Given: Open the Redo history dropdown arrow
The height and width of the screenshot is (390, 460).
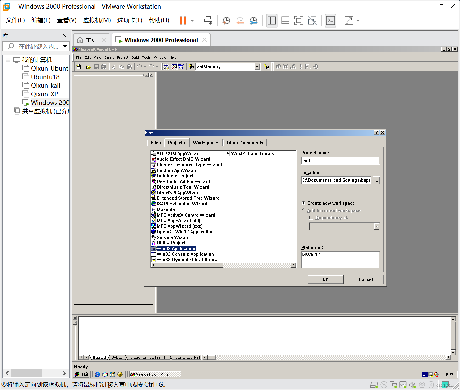Looking at the screenshot, I should tap(157, 67).
